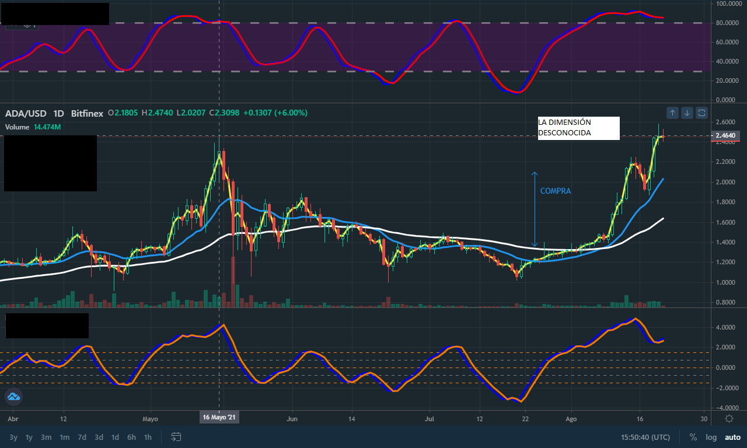Image resolution: width=747 pixels, height=448 pixels.
Task: Select the LA DIMENSIÓN DESCONOCIDA text note
Action: tap(578, 128)
